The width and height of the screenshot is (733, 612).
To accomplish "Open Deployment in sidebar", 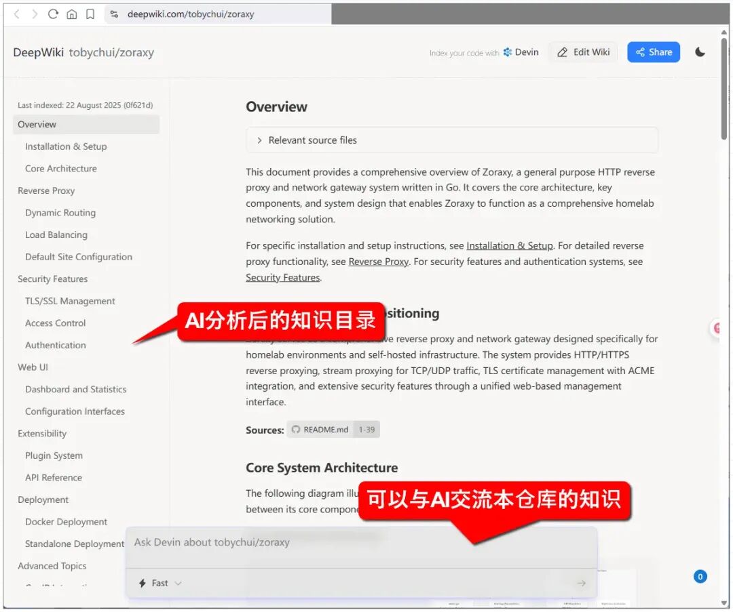I will [x=43, y=499].
